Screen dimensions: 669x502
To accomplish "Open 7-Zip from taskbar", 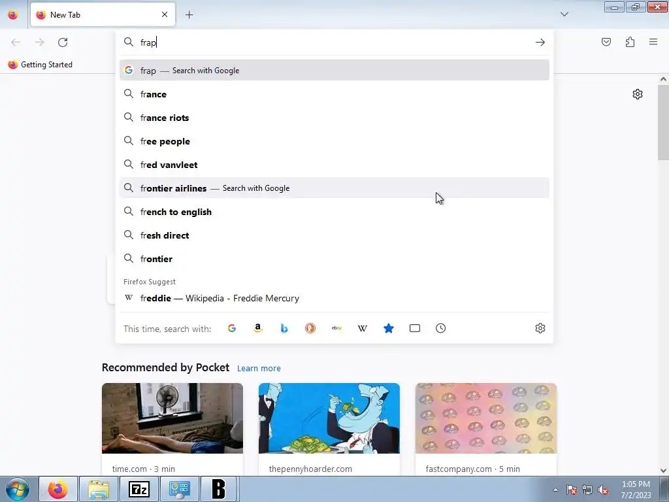I will click(x=139, y=489).
